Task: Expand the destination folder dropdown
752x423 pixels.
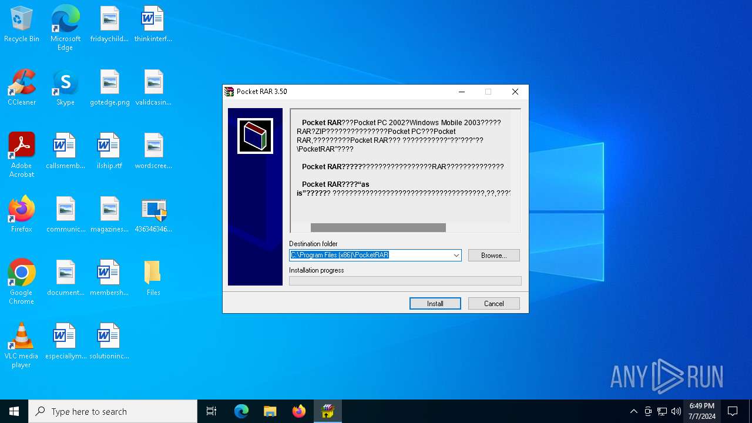Action: point(456,255)
